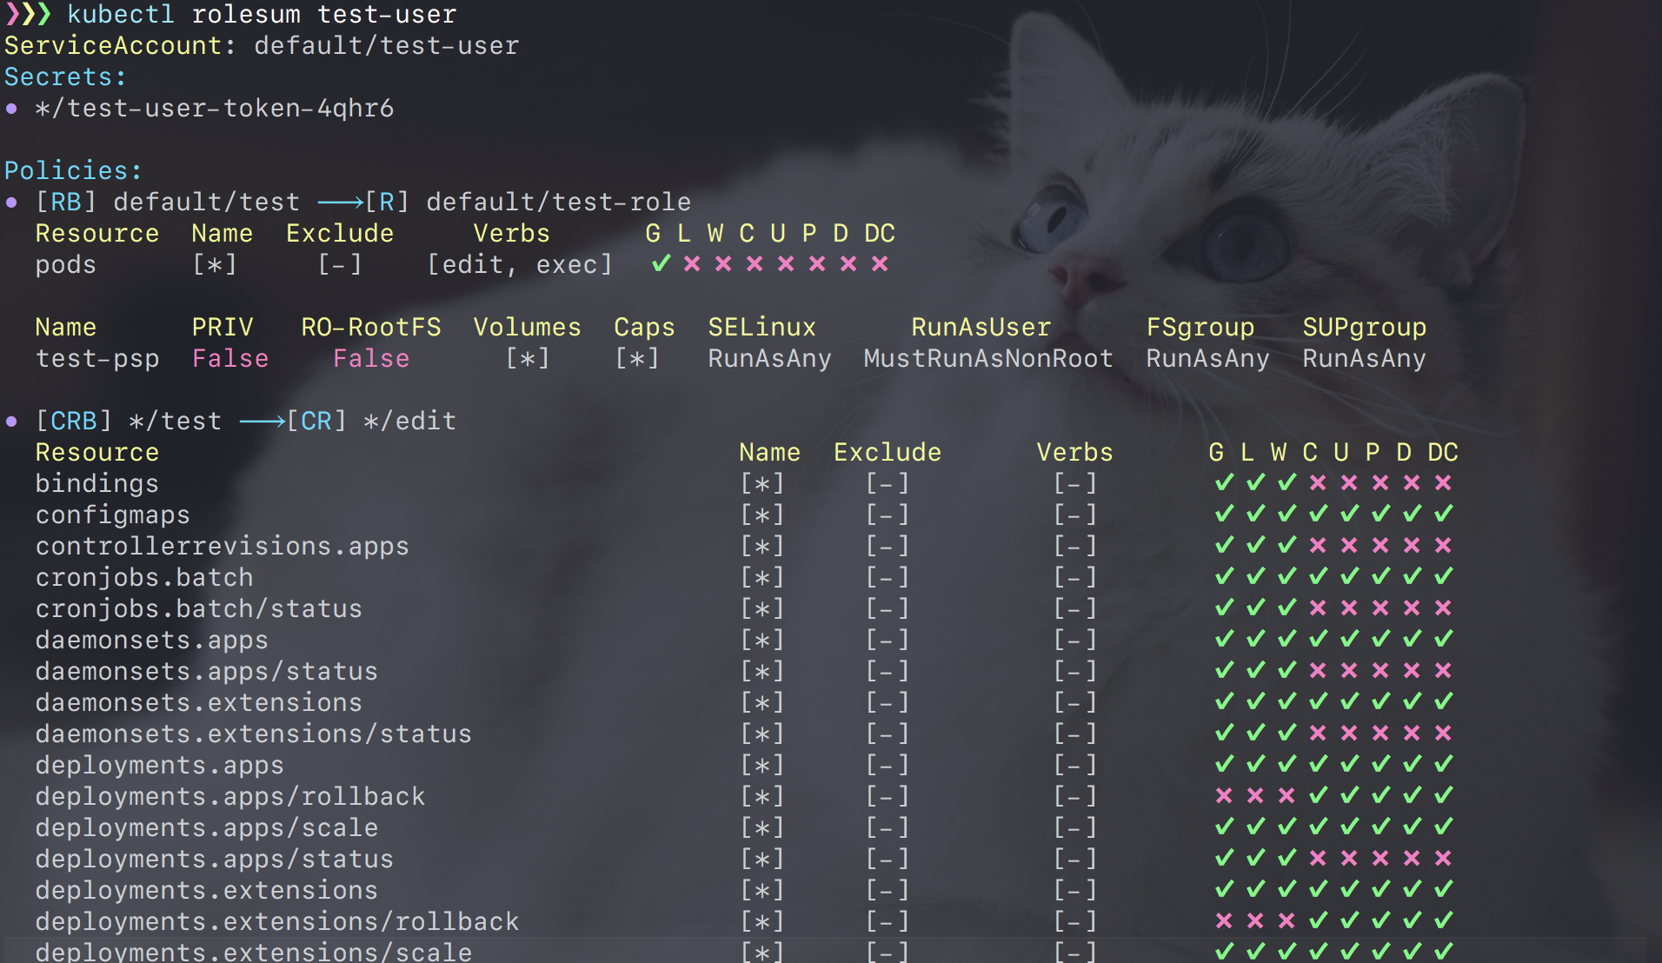Select the '*/test-user-token-4qhr6' secret entry
The height and width of the screenshot is (963, 1662).
[215, 109]
